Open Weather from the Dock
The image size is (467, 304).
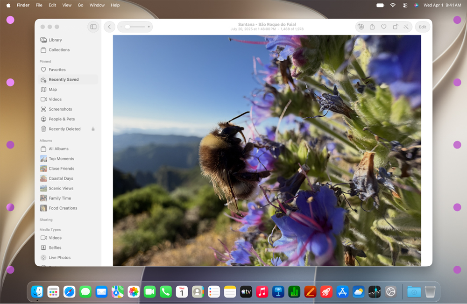pos(359,292)
